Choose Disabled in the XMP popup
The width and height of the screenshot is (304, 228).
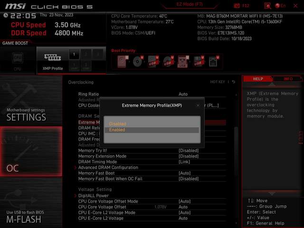(x=152, y=123)
